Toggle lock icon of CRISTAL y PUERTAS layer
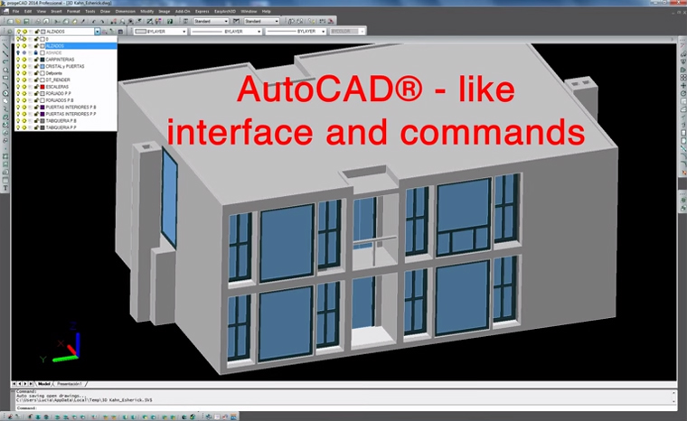Screen dimensions: 687x421 tap(36, 66)
